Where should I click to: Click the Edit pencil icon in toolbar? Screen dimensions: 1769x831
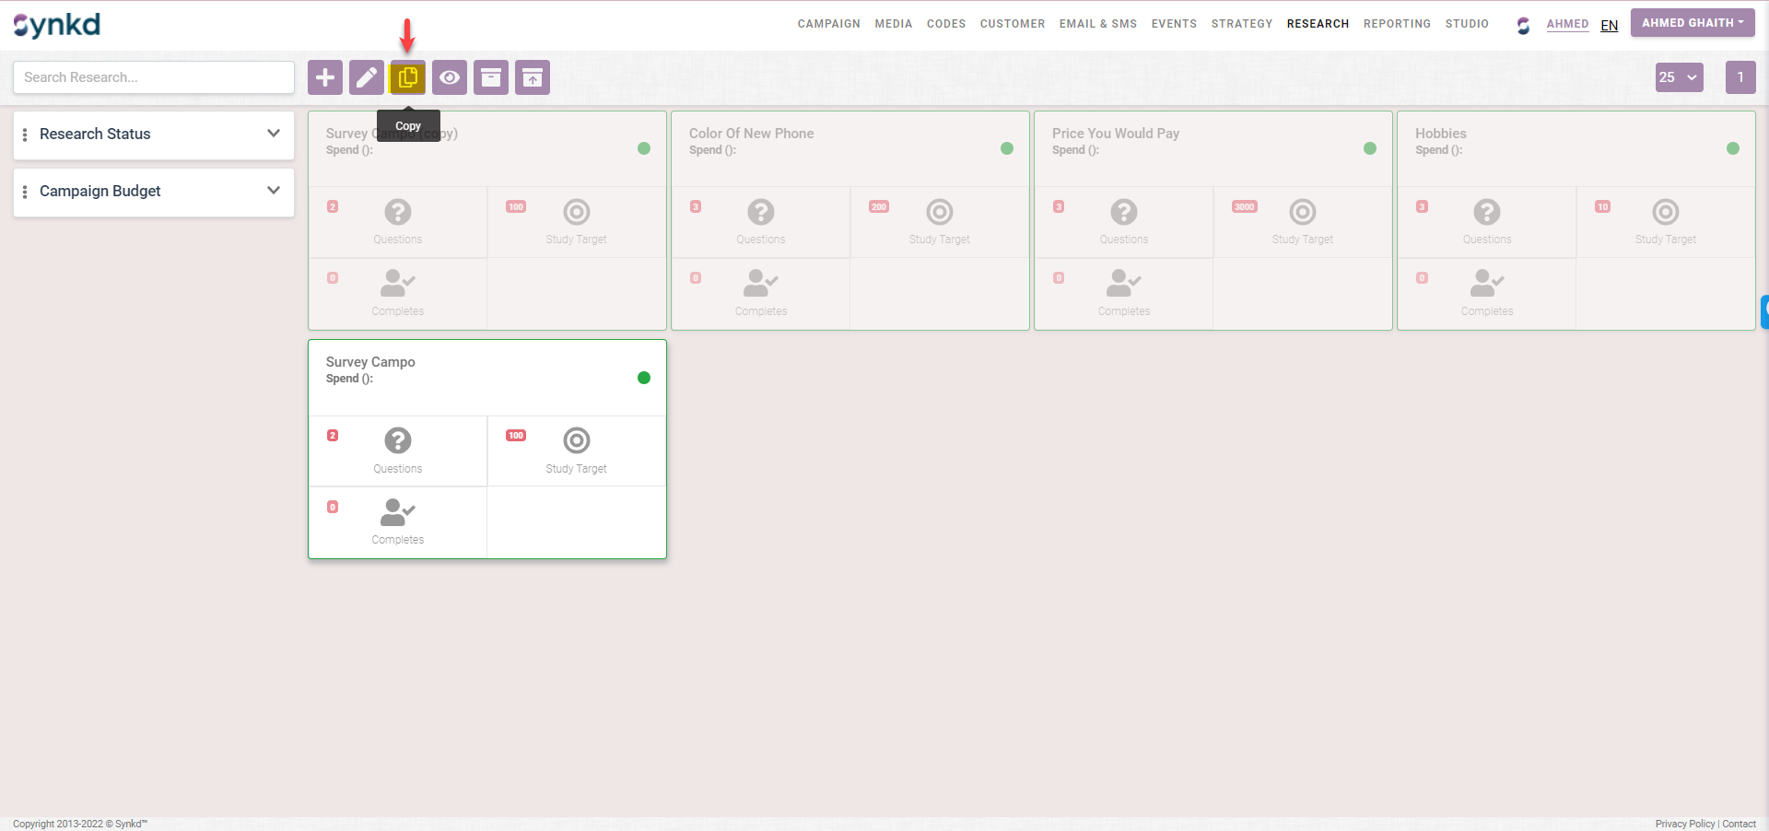[x=367, y=77]
